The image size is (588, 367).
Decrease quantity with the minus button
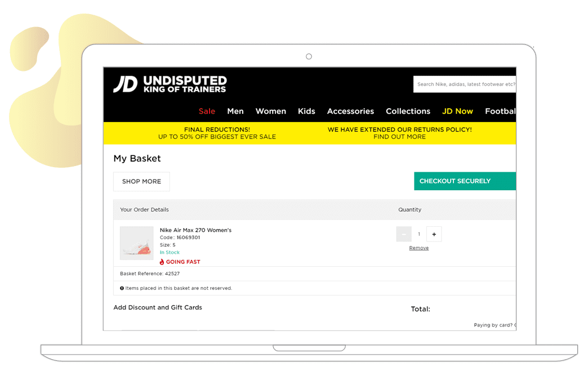coord(404,234)
